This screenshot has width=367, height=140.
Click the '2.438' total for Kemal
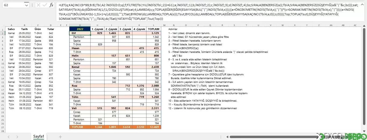coord(154,67)
